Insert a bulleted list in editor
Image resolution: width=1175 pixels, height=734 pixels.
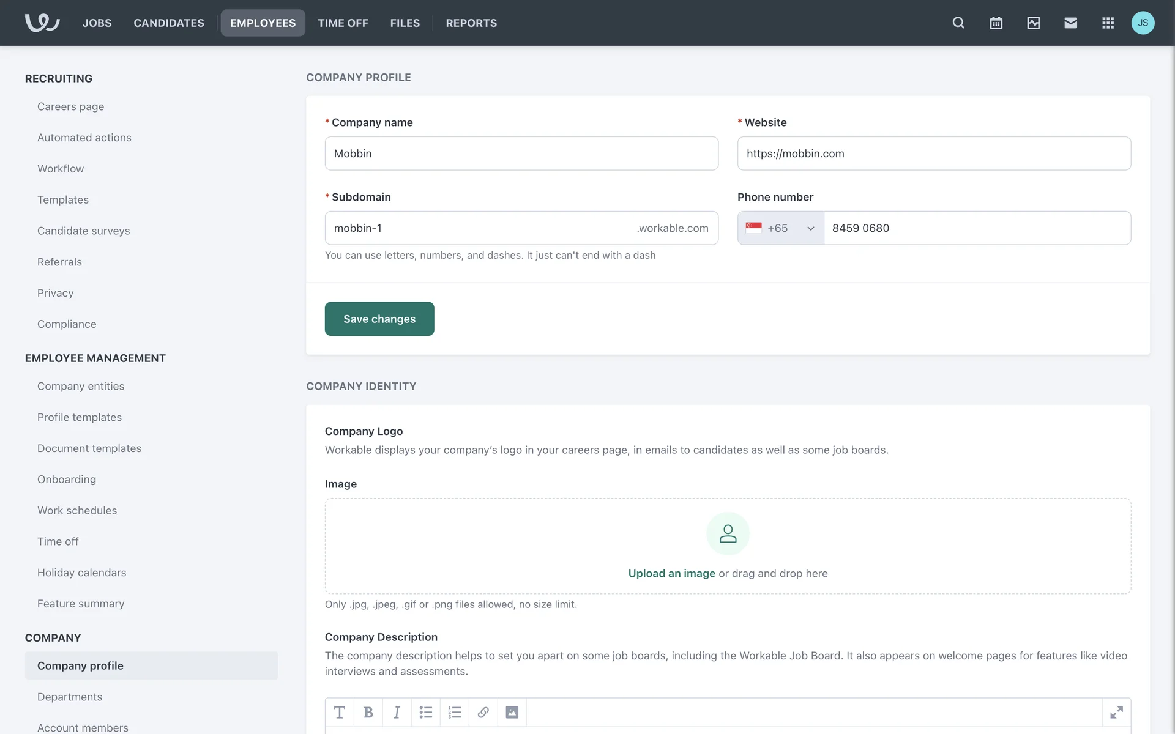tap(425, 712)
